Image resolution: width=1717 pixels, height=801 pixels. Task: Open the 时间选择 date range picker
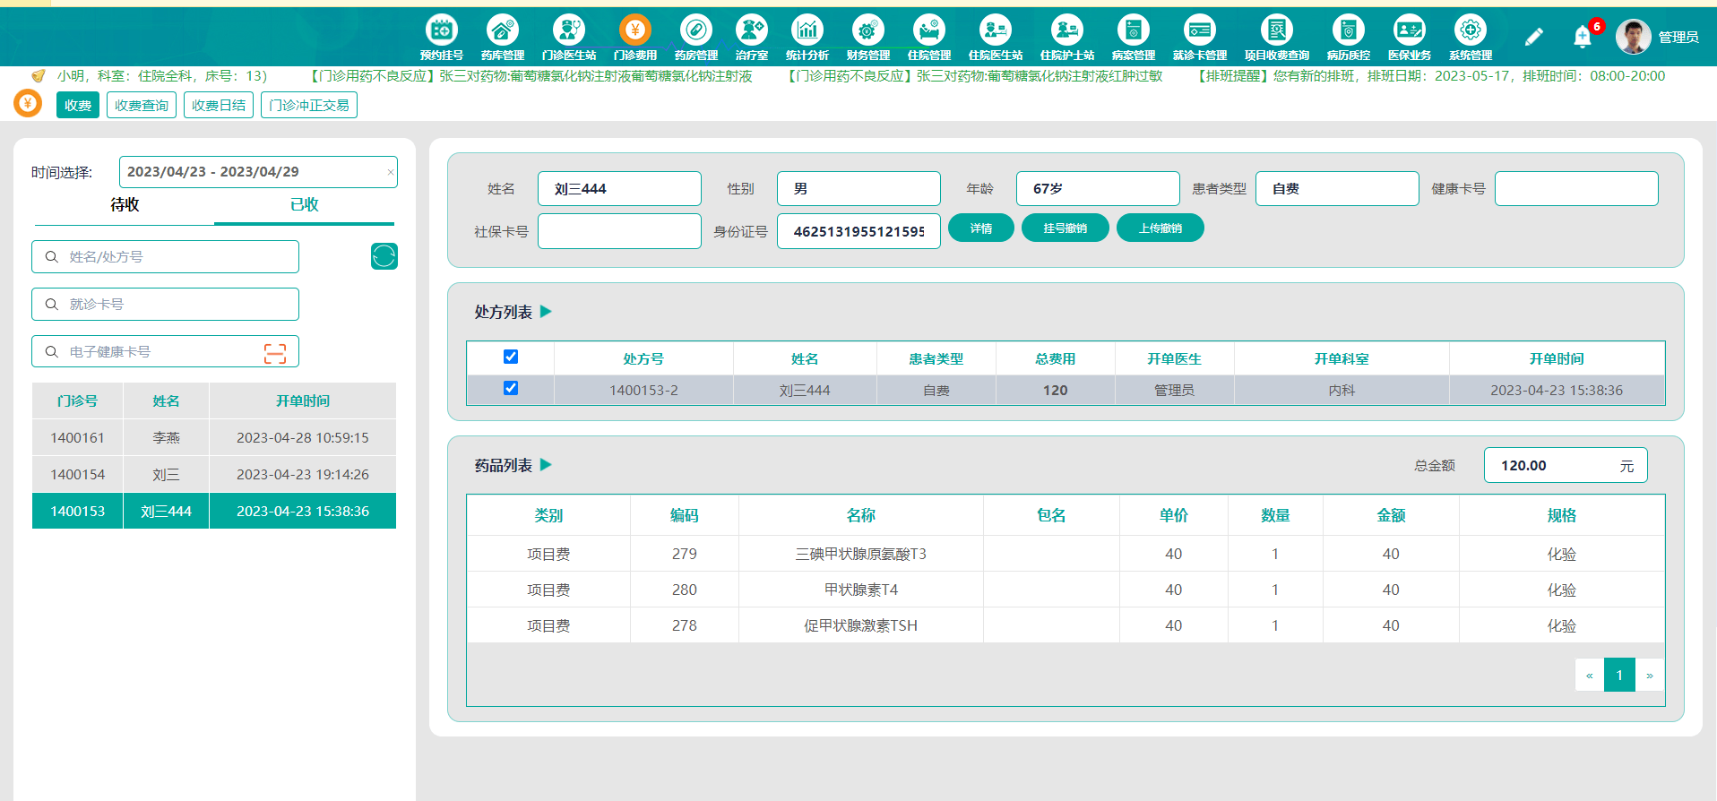tap(255, 172)
